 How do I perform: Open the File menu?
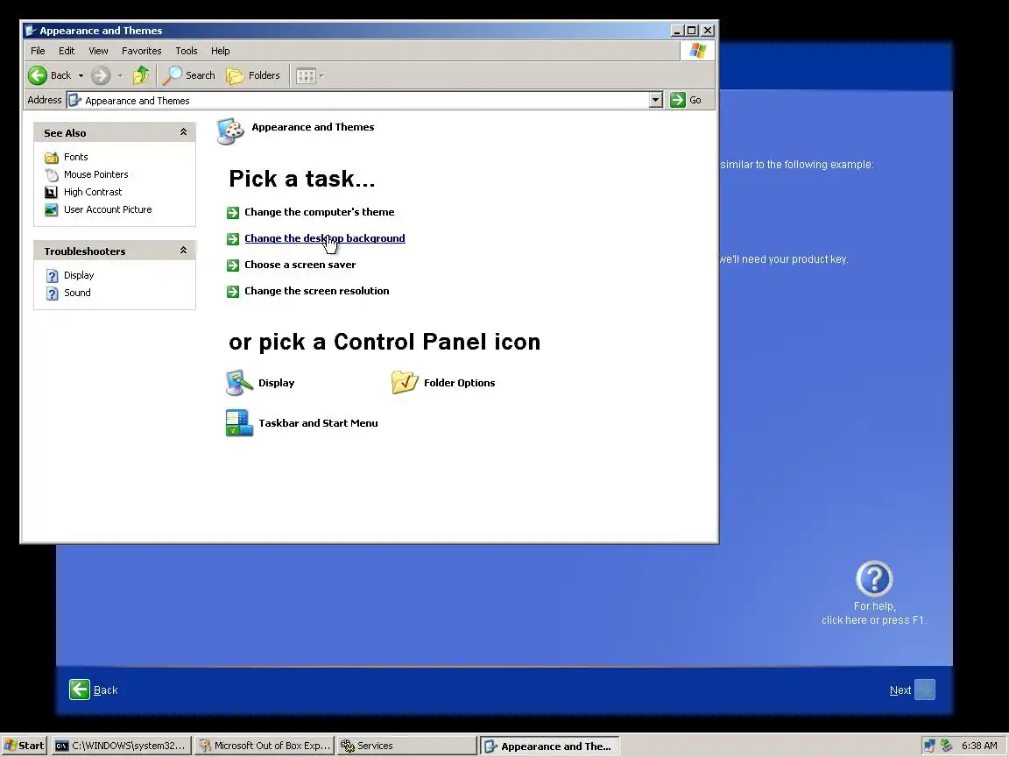point(38,51)
